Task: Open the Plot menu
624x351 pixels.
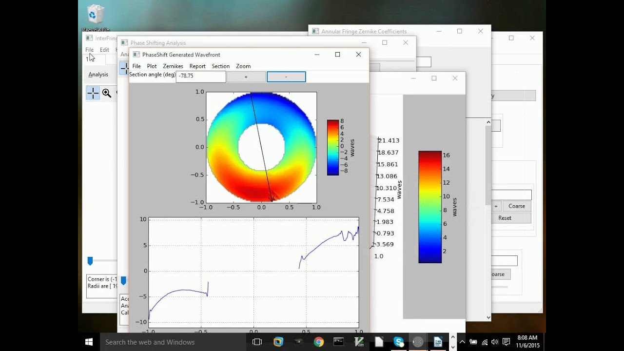Action: [152, 66]
